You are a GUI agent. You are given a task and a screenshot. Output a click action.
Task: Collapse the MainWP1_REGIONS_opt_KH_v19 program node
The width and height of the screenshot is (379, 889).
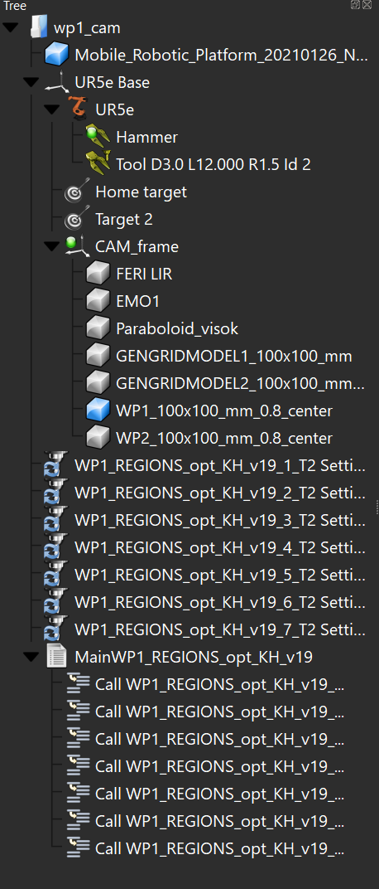(x=31, y=657)
